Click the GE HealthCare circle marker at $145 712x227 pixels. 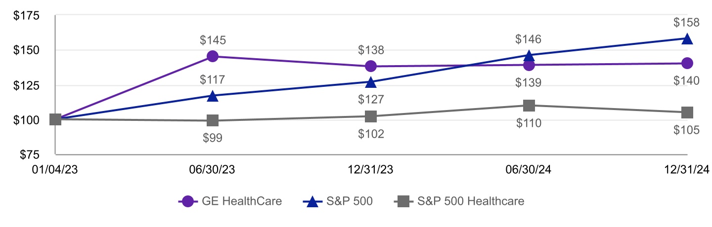[x=213, y=56]
